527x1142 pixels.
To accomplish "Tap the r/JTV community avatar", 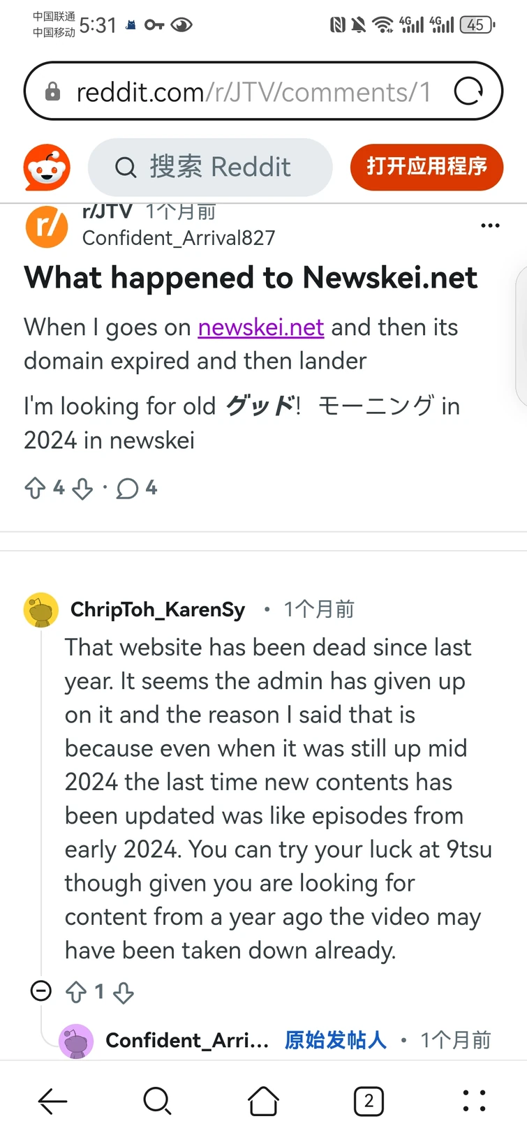I will coord(47,227).
